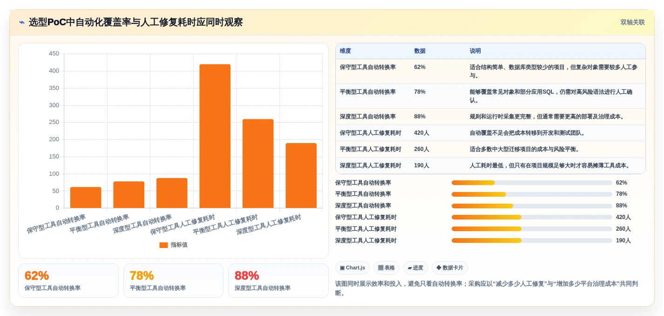The width and height of the screenshot is (664, 316).
Task: Click the 450 y-axis tick label
Action: (54, 54)
